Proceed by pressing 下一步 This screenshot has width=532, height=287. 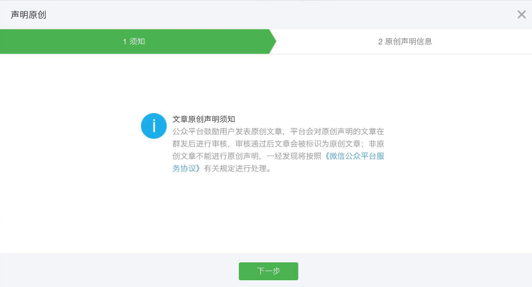(x=268, y=271)
